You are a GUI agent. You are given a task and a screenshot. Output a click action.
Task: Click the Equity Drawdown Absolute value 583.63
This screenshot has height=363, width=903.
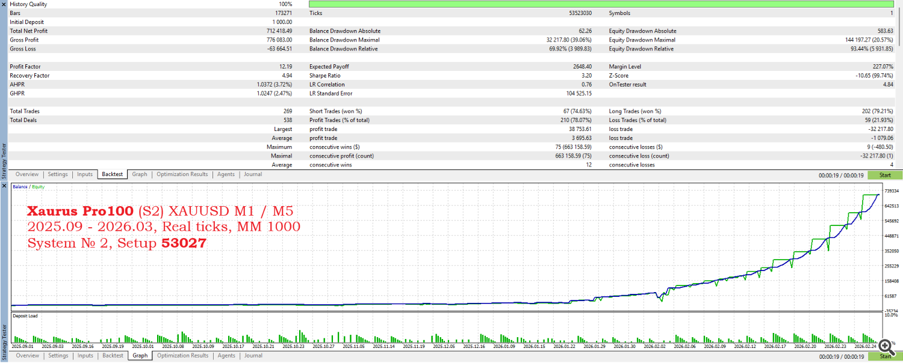pyautogui.click(x=886, y=31)
